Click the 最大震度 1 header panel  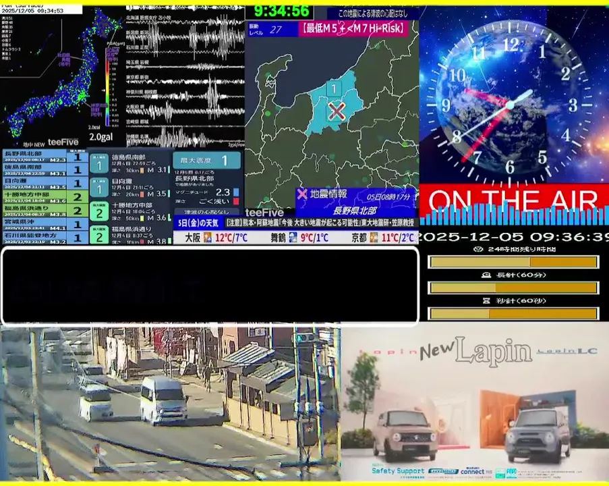206,160
